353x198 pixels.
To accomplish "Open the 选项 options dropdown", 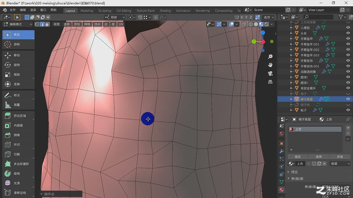I will click(x=269, y=17).
